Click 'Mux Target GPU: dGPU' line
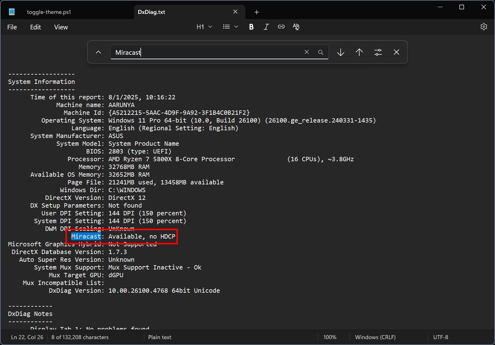 pos(86,275)
